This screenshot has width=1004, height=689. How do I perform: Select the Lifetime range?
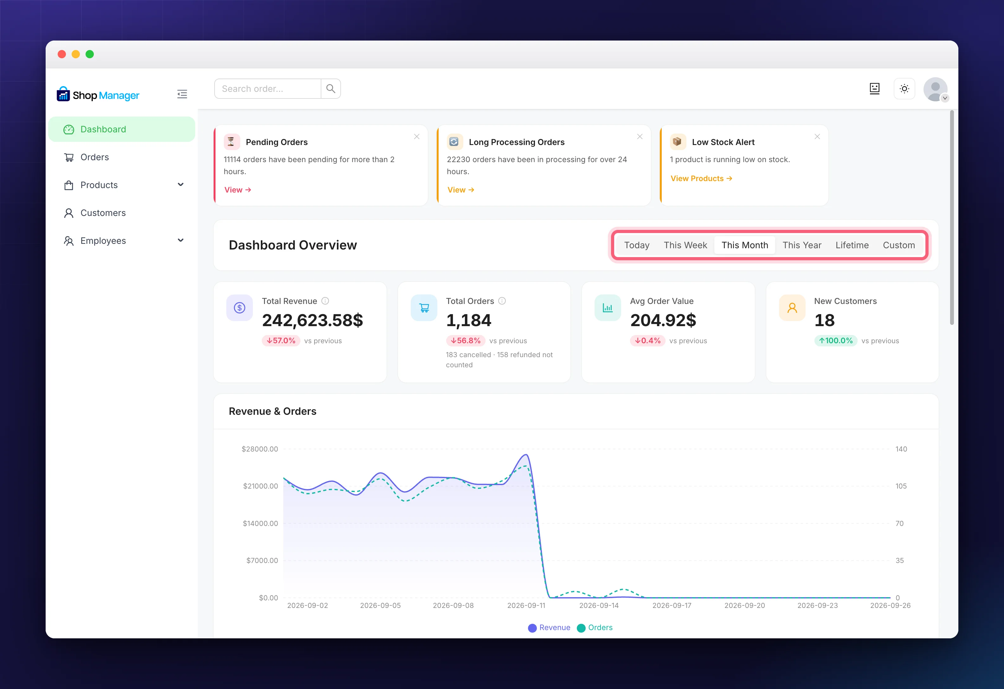coord(852,245)
